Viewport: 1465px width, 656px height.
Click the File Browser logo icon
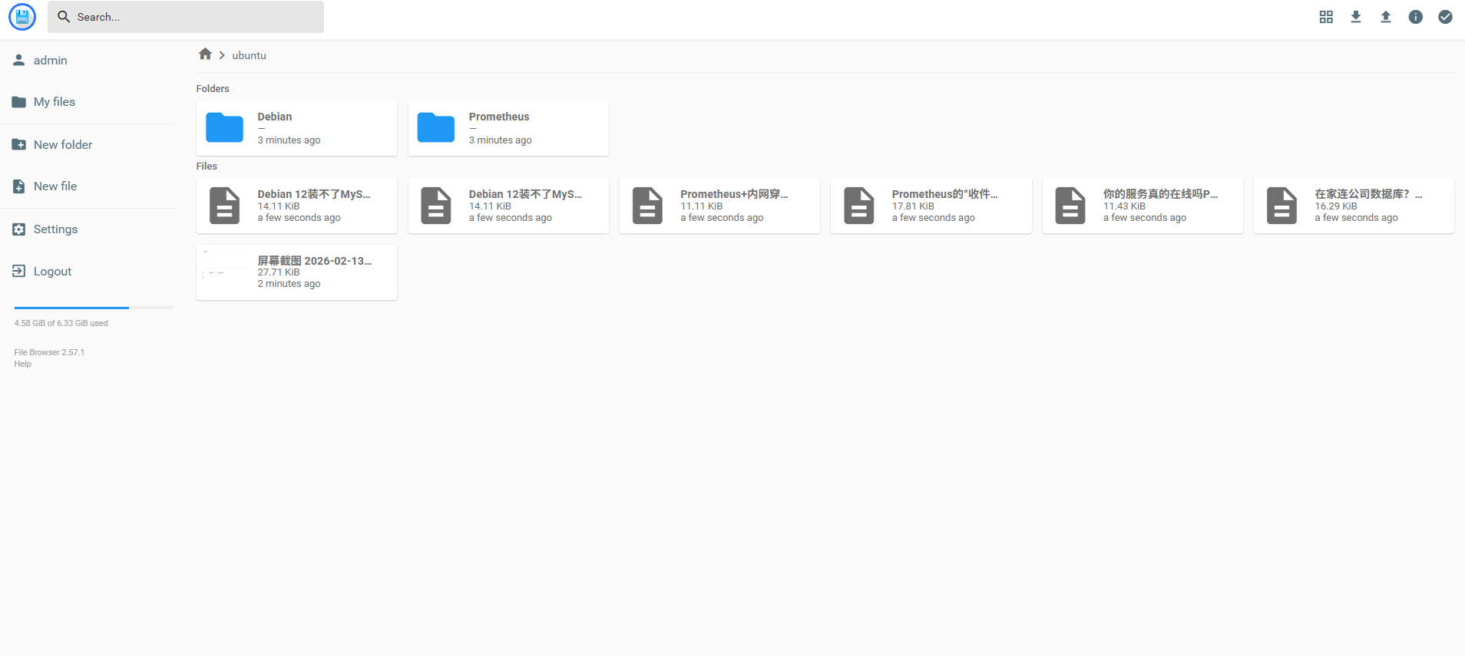pos(22,17)
